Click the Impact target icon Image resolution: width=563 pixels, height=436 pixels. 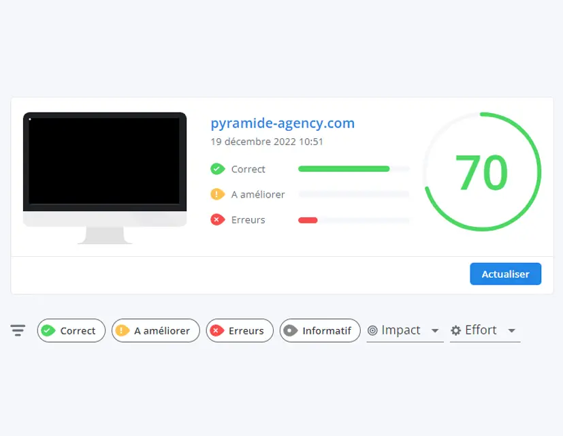372,330
